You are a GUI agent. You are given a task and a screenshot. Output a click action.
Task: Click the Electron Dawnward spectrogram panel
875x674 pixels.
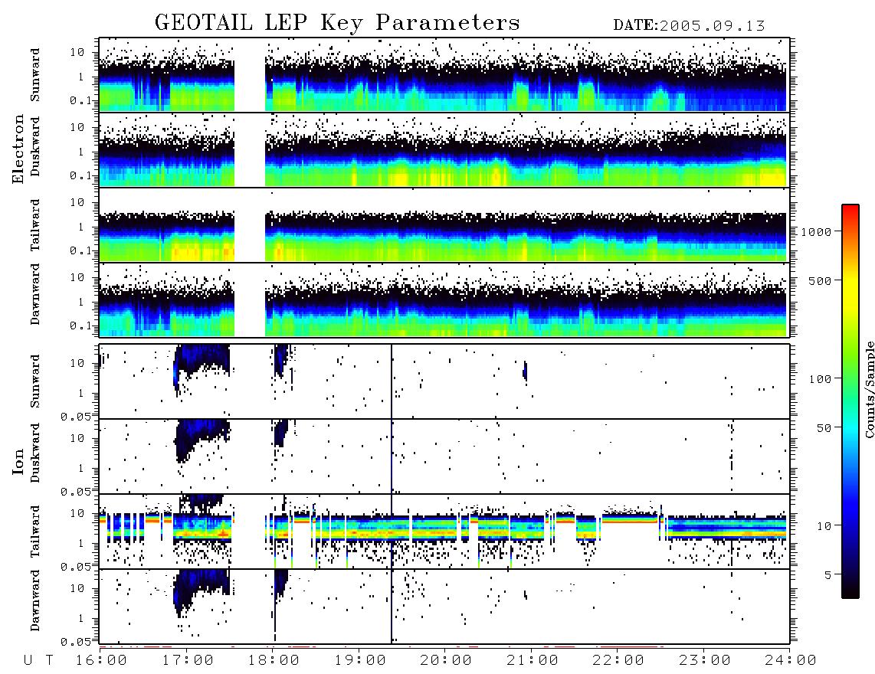[444, 299]
